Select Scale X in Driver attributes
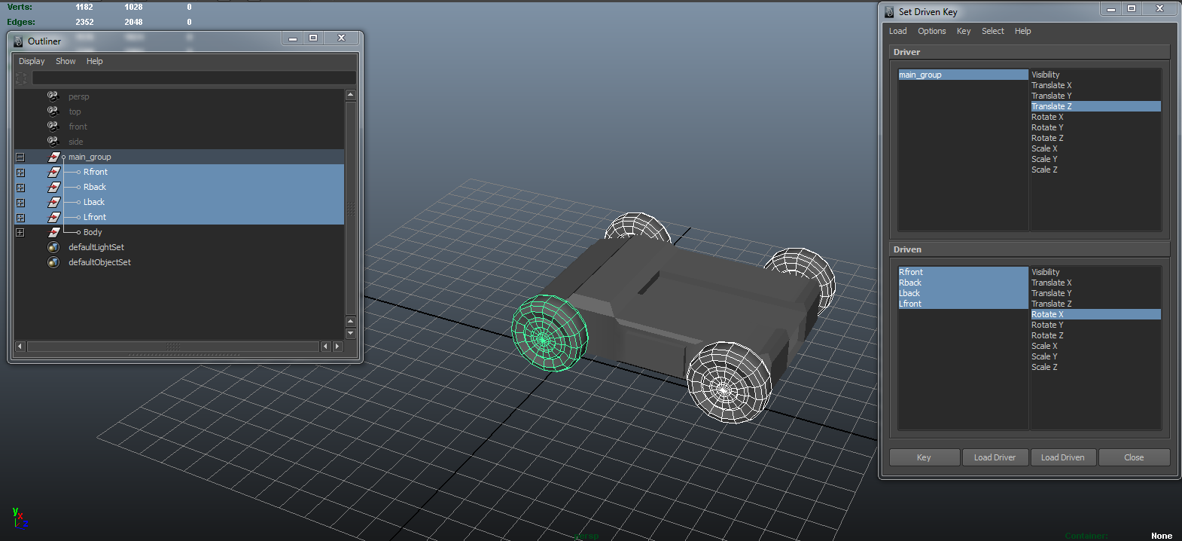 point(1095,148)
